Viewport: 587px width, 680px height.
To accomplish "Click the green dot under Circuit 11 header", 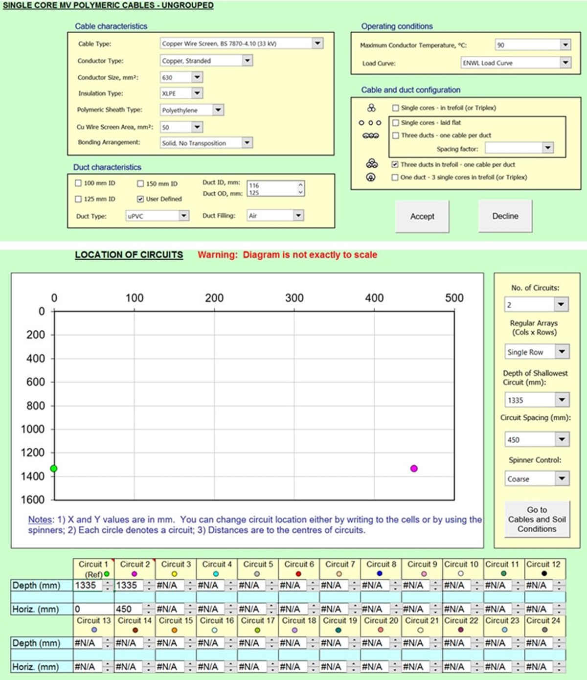I will click(503, 573).
